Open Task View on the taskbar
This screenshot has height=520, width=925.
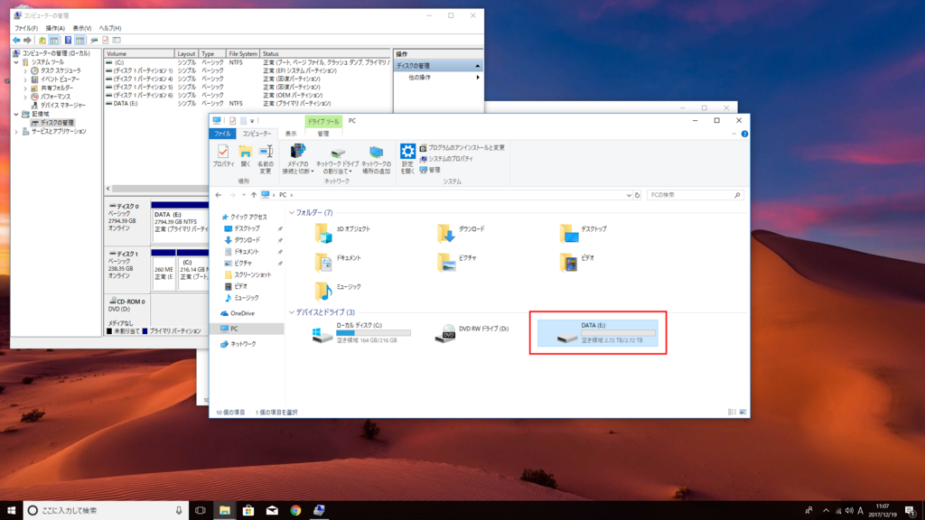(x=201, y=510)
